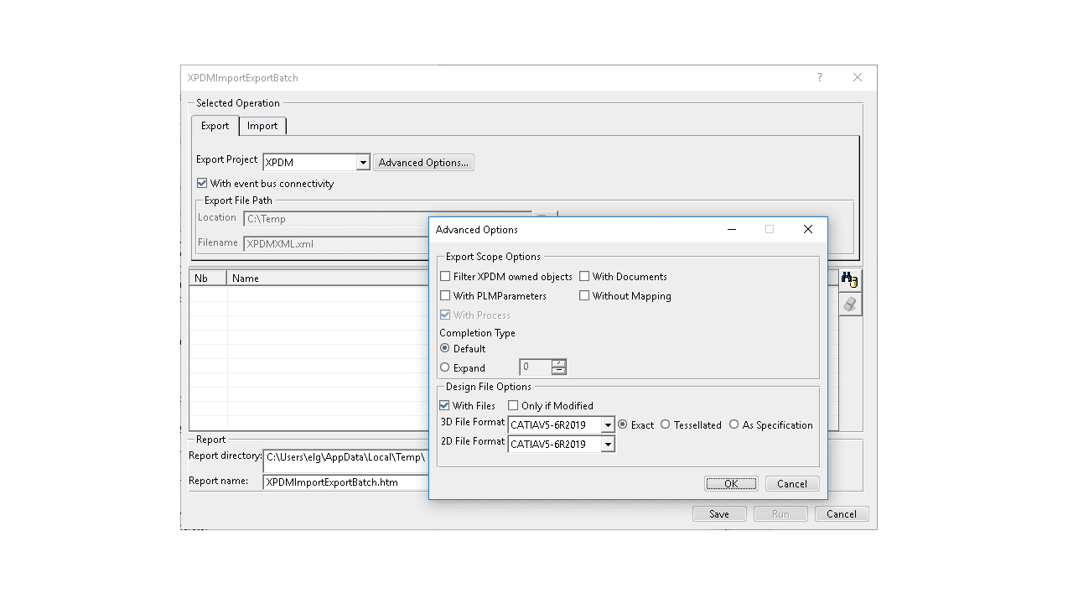Image resolution: width=1073 pixels, height=604 pixels.
Task: Enable the Only if Modified checkbox
Action: [x=513, y=406]
